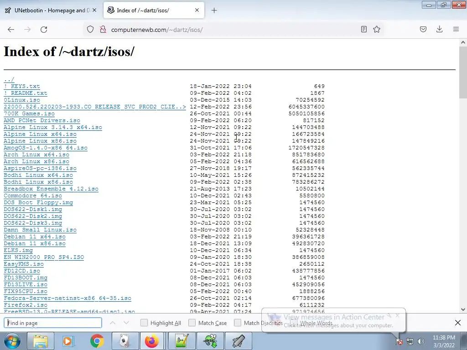Download ELKS.img
The width and height of the screenshot is (467, 350).
click(x=18, y=251)
